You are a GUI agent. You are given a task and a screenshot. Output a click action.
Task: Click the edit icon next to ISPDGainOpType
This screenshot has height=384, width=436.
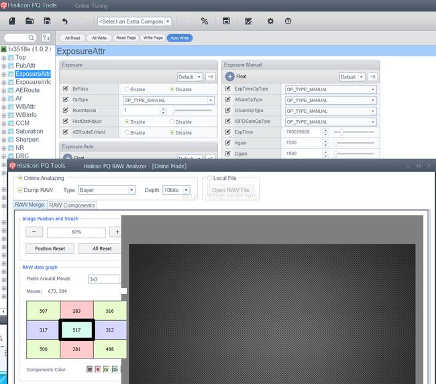pos(227,122)
